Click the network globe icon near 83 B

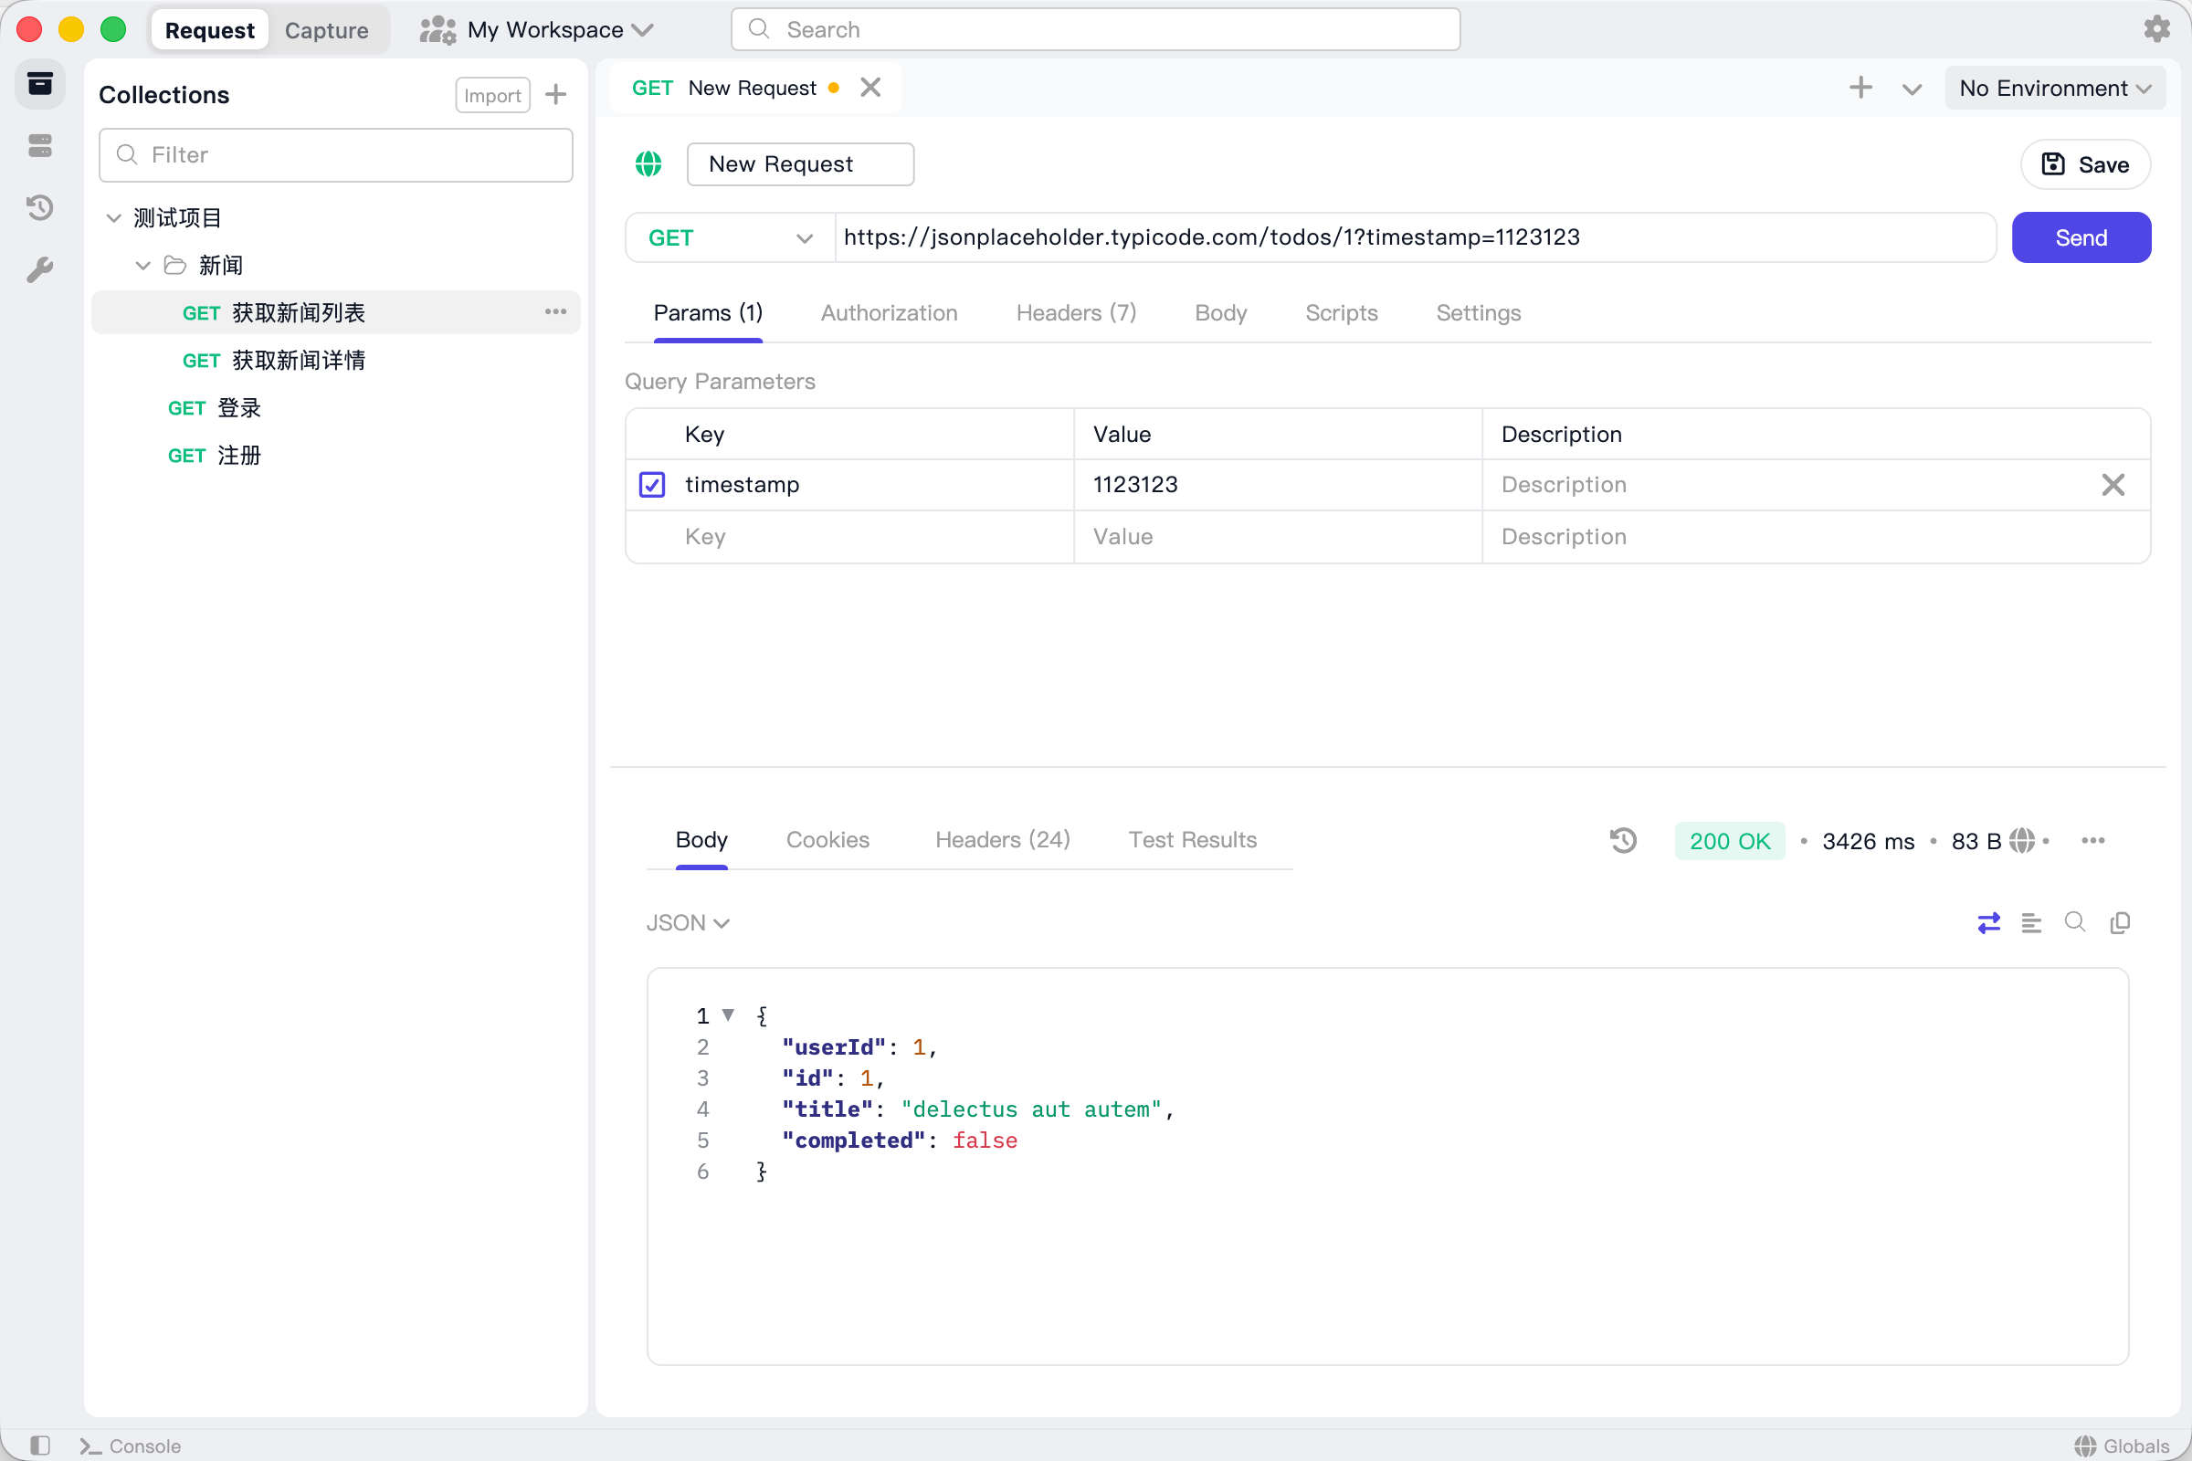(2021, 840)
